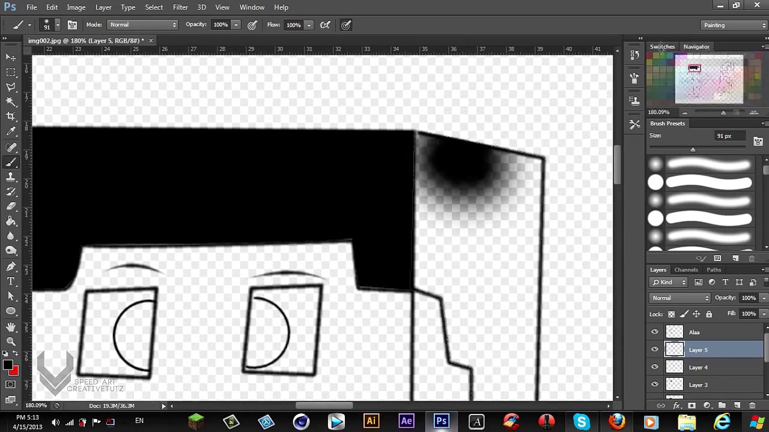
Task: Select the Eraser tool
Action: [x=11, y=206]
